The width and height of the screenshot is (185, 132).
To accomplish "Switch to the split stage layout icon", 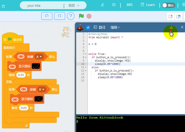I will 178,17.
